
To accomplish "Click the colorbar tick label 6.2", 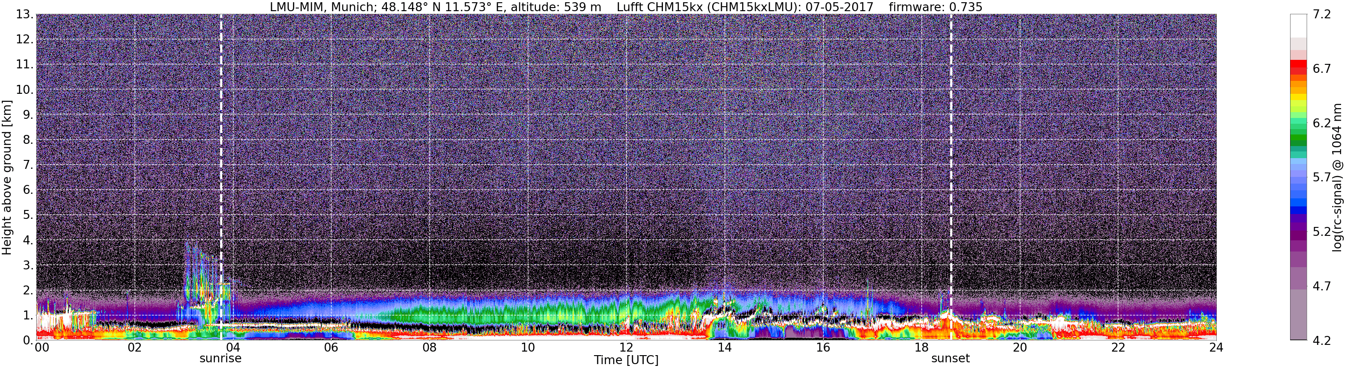I will coord(1322,123).
